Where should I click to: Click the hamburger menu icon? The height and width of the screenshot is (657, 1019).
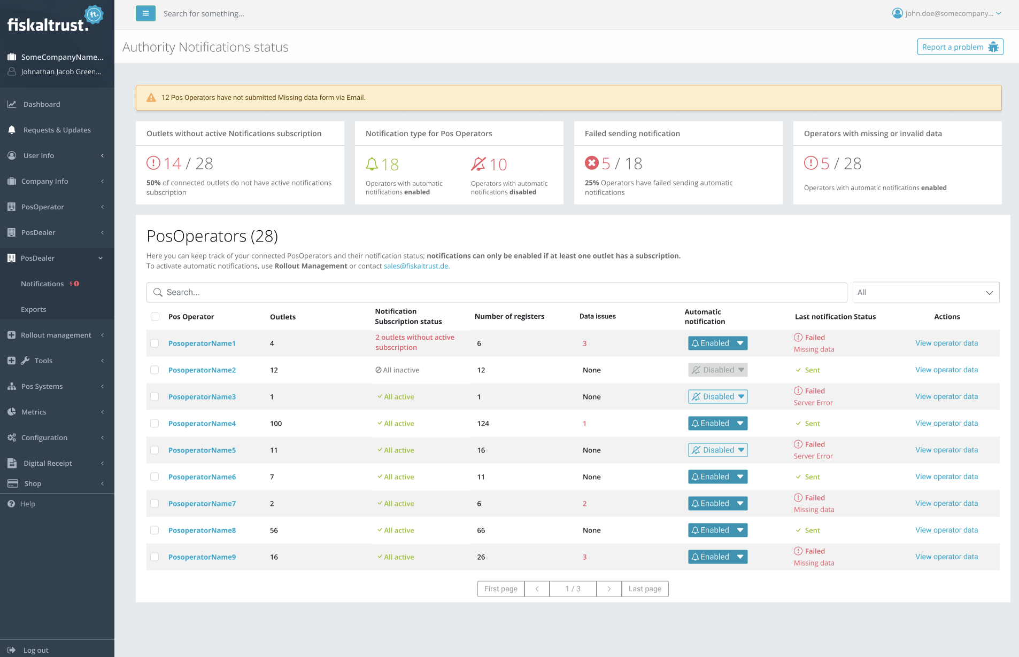point(145,13)
